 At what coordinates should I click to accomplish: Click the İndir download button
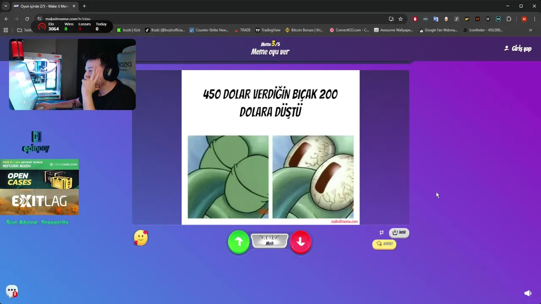[x=399, y=233]
